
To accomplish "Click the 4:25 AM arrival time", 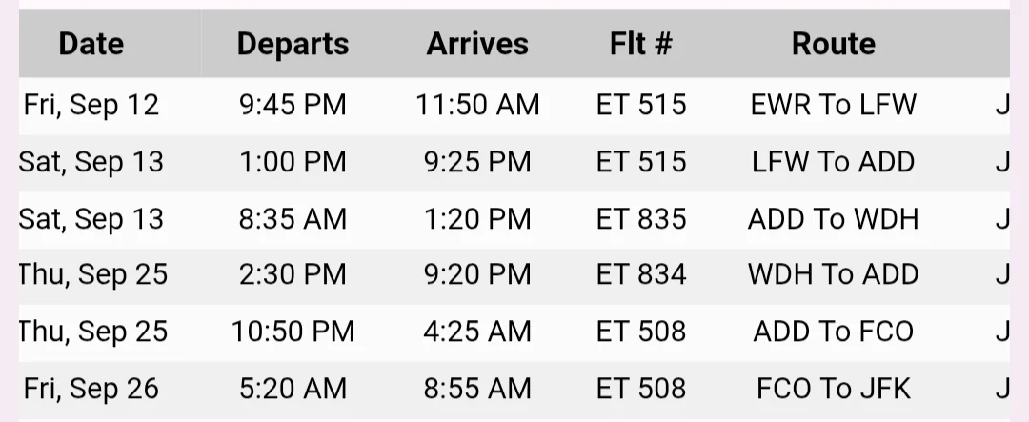I will [x=477, y=332].
